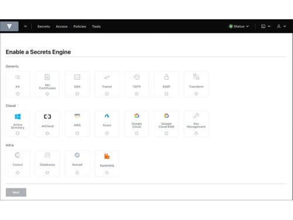Click the Vault logo icon

click(x=9, y=26)
